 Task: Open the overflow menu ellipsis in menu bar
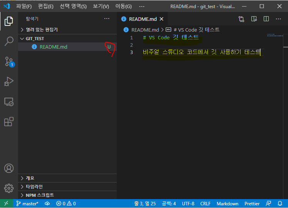[141, 7]
